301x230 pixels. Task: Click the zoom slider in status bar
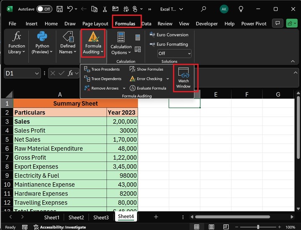258,227
